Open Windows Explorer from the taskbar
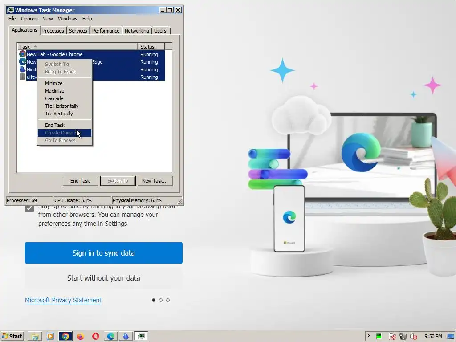This screenshot has width=456, height=342. pos(35,336)
